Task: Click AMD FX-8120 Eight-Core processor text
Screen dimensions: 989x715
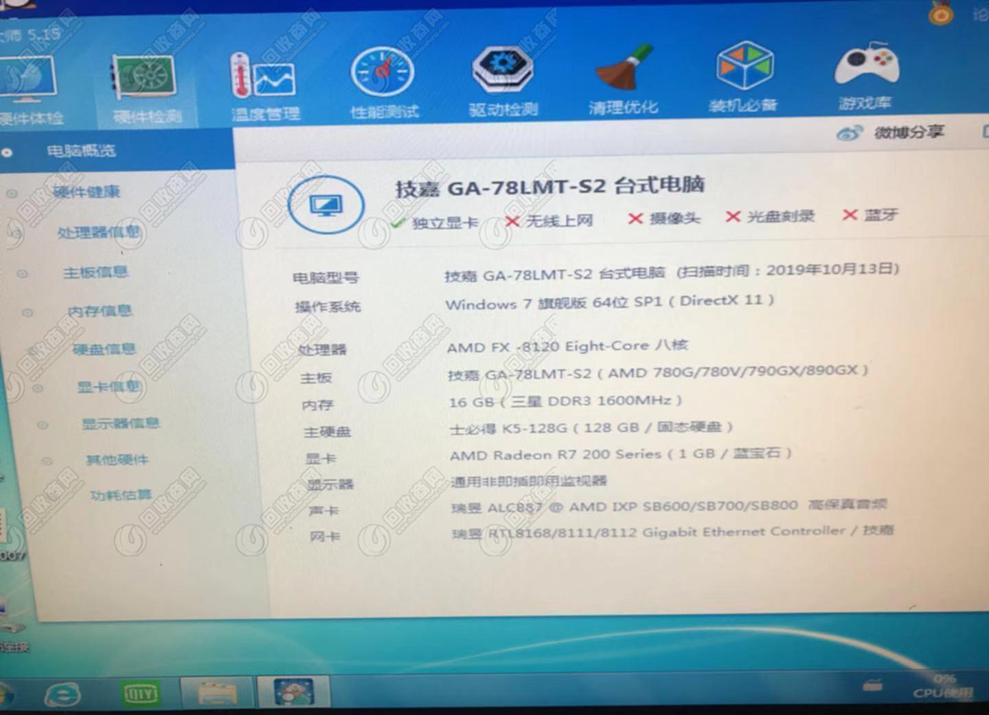Action: click(567, 346)
